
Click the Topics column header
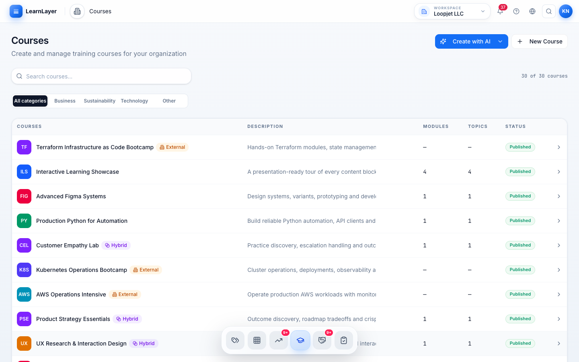(x=478, y=126)
